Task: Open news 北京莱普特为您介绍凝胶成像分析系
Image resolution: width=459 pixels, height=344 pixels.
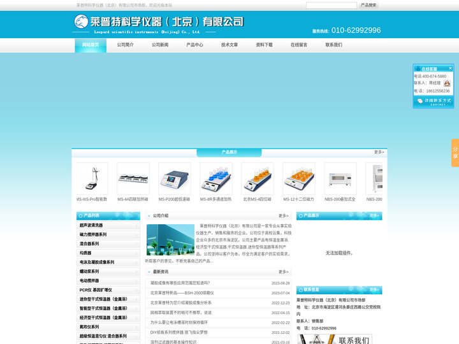Action: coord(181,303)
